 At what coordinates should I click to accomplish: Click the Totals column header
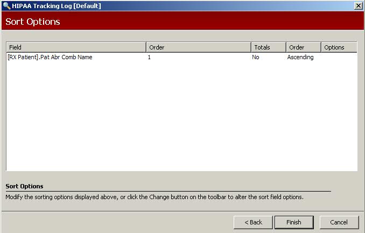click(268, 47)
